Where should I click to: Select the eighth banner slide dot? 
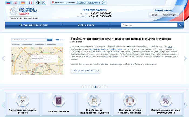(105, 87)
